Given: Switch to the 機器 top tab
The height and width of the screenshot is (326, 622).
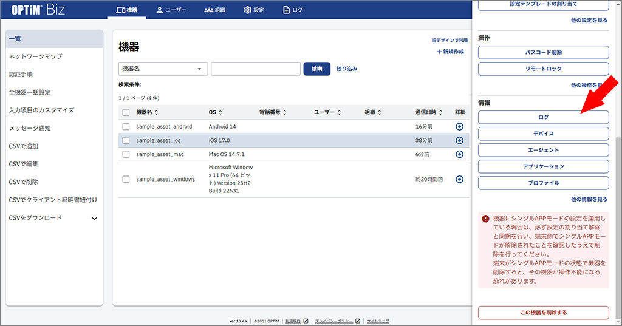Looking at the screenshot, I should (x=127, y=10).
